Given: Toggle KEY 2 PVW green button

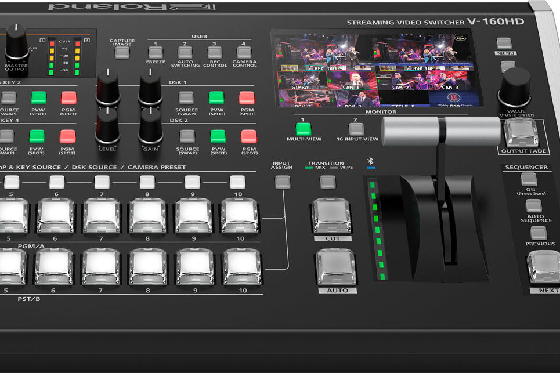Looking at the screenshot, I should tap(38, 98).
